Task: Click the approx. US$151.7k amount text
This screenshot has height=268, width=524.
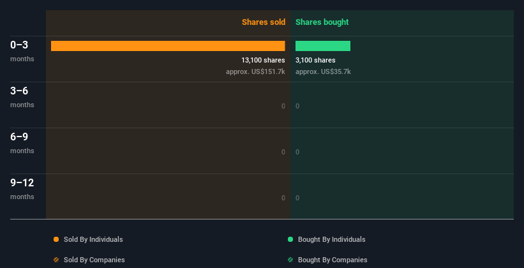Action: pos(255,71)
